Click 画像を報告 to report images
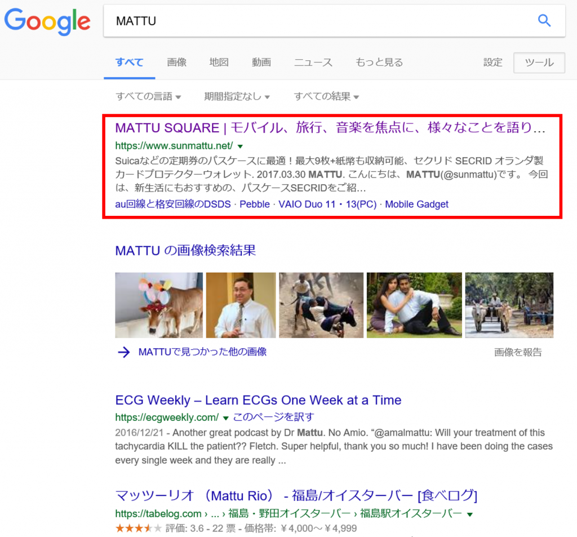577x537 pixels. coord(518,352)
